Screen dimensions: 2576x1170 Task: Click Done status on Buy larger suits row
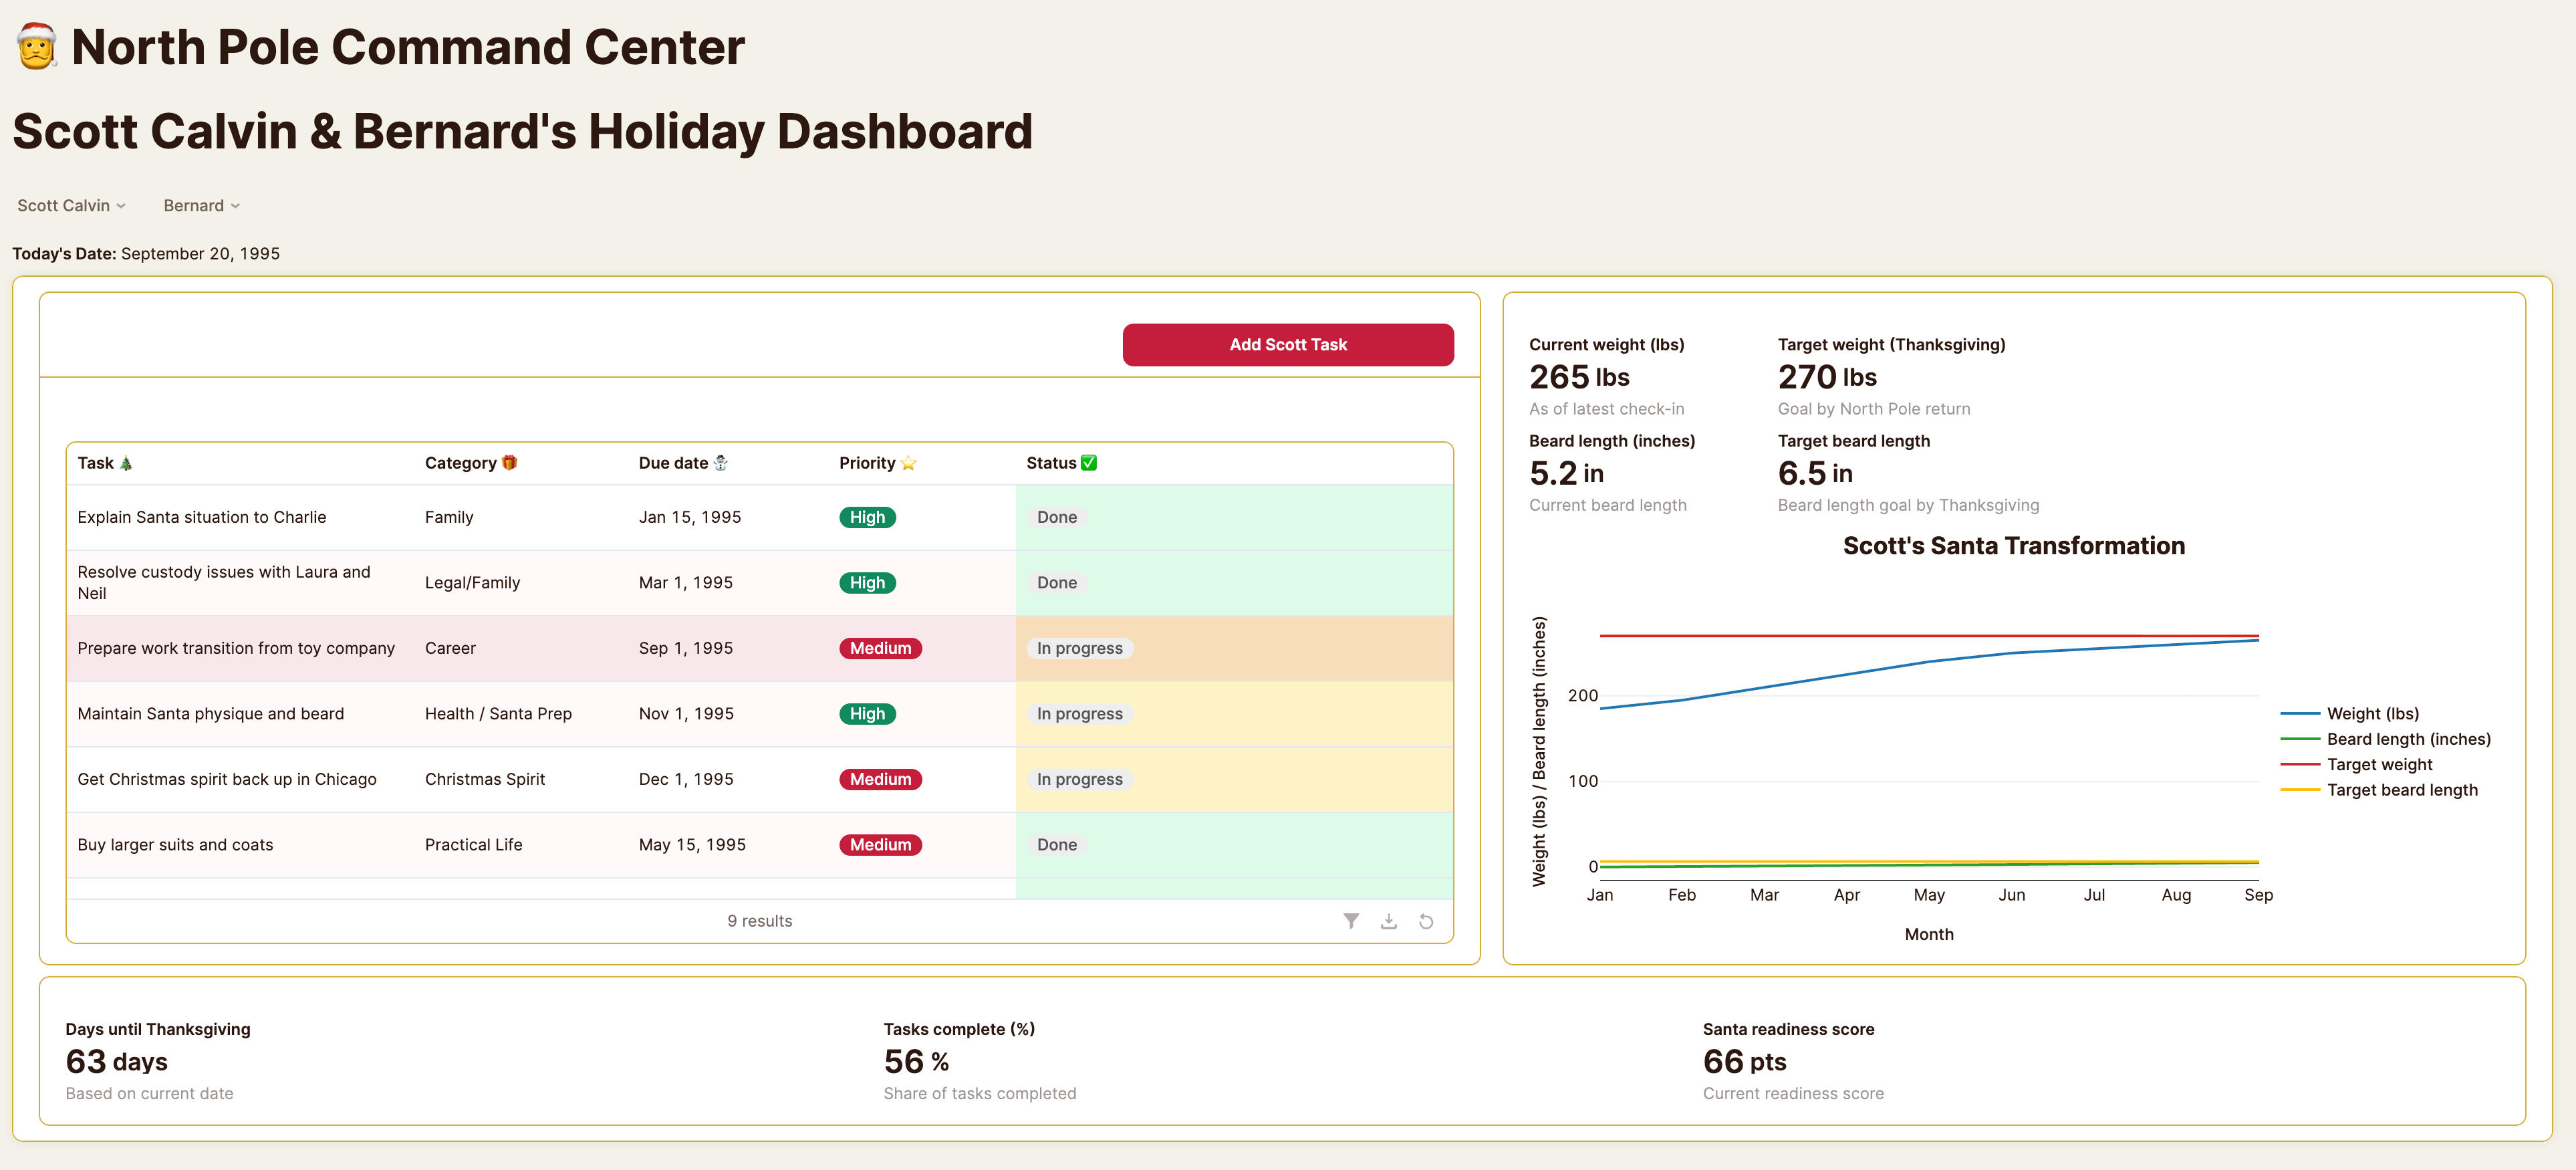pyautogui.click(x=1056, y=845)
